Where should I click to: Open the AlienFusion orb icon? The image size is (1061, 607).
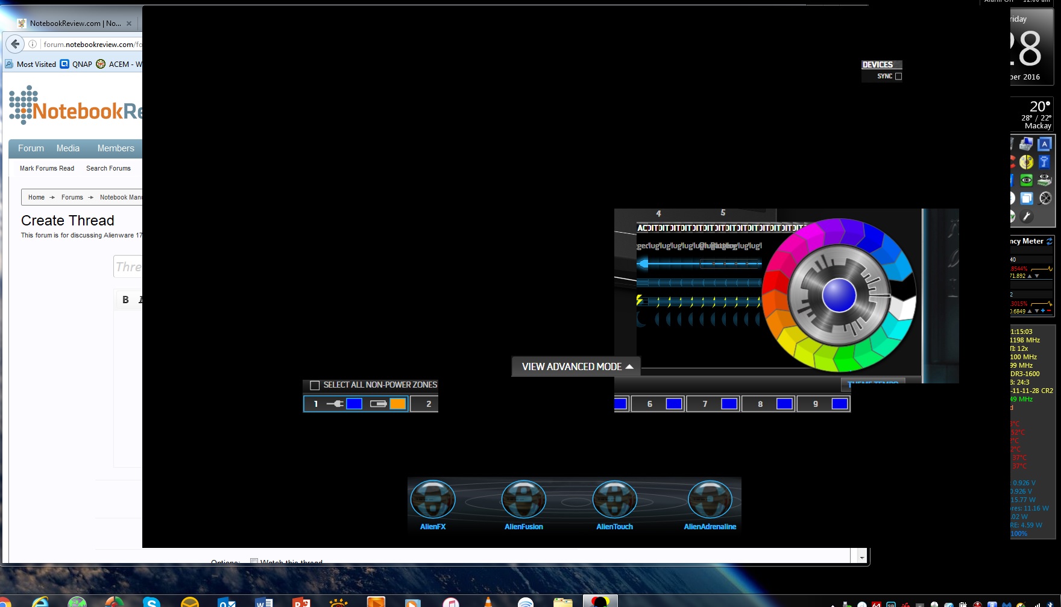tap(524, 499)
